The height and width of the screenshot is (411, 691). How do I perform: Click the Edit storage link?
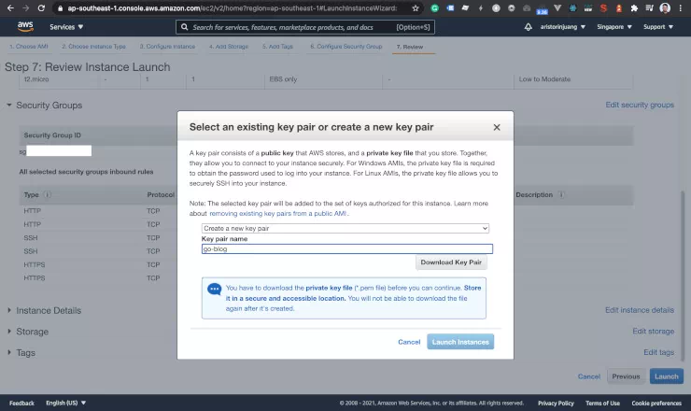tap(653, 332)
